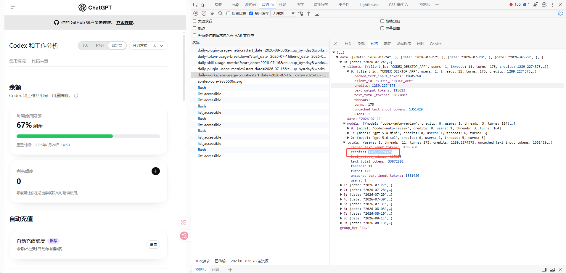This screenshot has width=566, height=273.
Task: Select the 7天 time range
Action: (x=85, y=46)
